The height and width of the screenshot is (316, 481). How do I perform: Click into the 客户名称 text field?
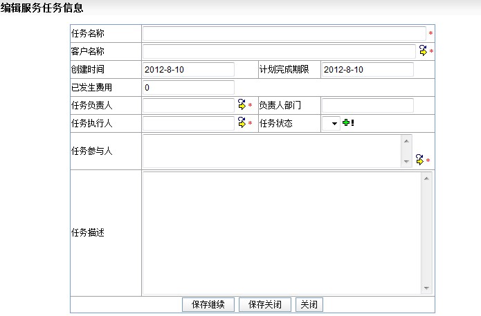coord(280,51)
